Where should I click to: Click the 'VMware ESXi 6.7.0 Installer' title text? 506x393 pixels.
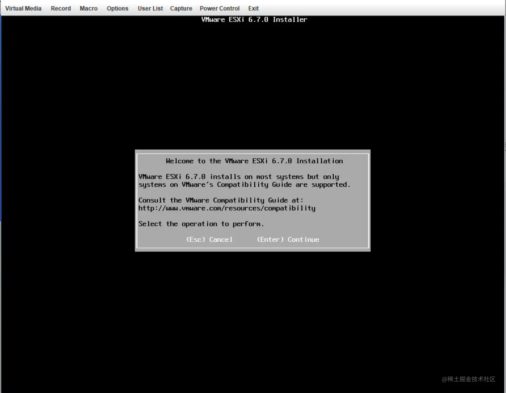pyautogui.click(x=254, y=19)
